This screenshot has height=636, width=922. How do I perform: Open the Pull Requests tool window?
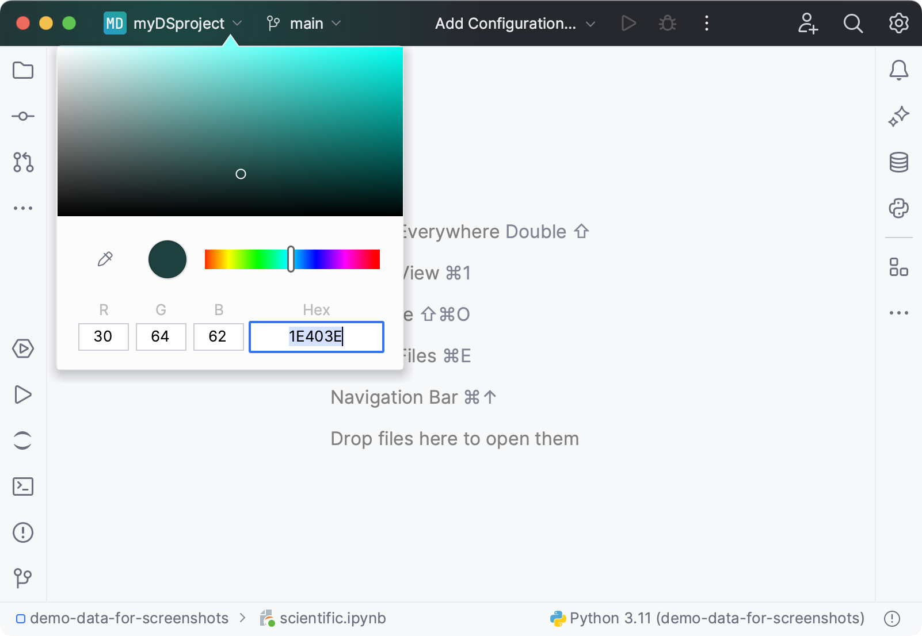coord(23,163)
